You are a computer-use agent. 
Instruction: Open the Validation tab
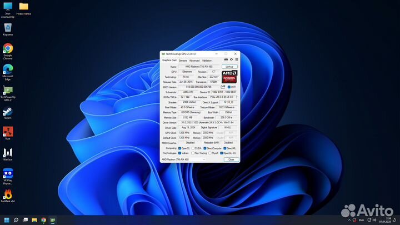(x=207, y=60)
